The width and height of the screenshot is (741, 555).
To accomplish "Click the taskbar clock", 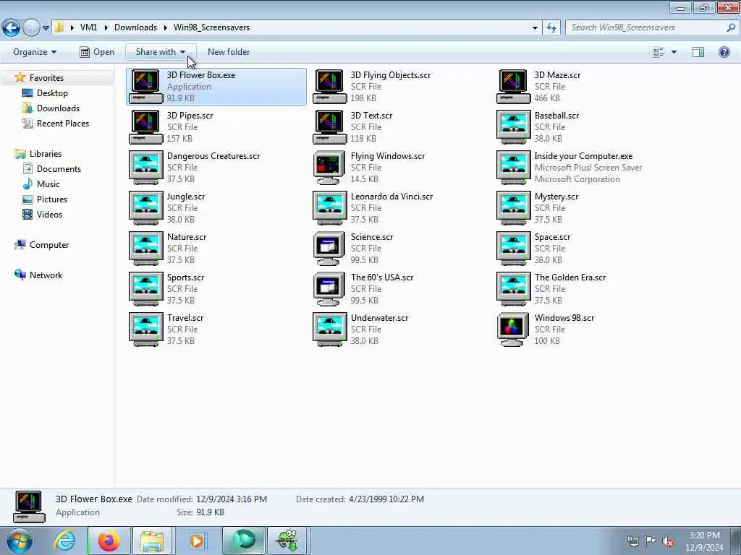I will 704,541.
